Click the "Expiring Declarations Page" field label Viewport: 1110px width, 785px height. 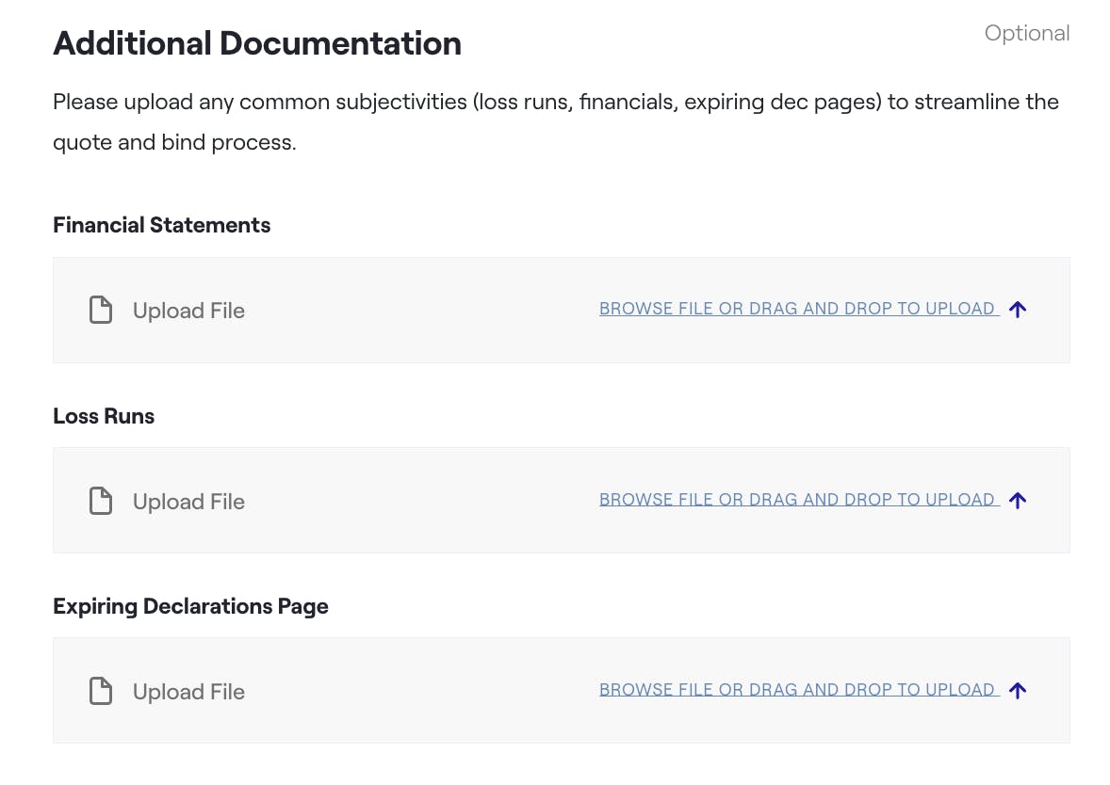point(190,606)
